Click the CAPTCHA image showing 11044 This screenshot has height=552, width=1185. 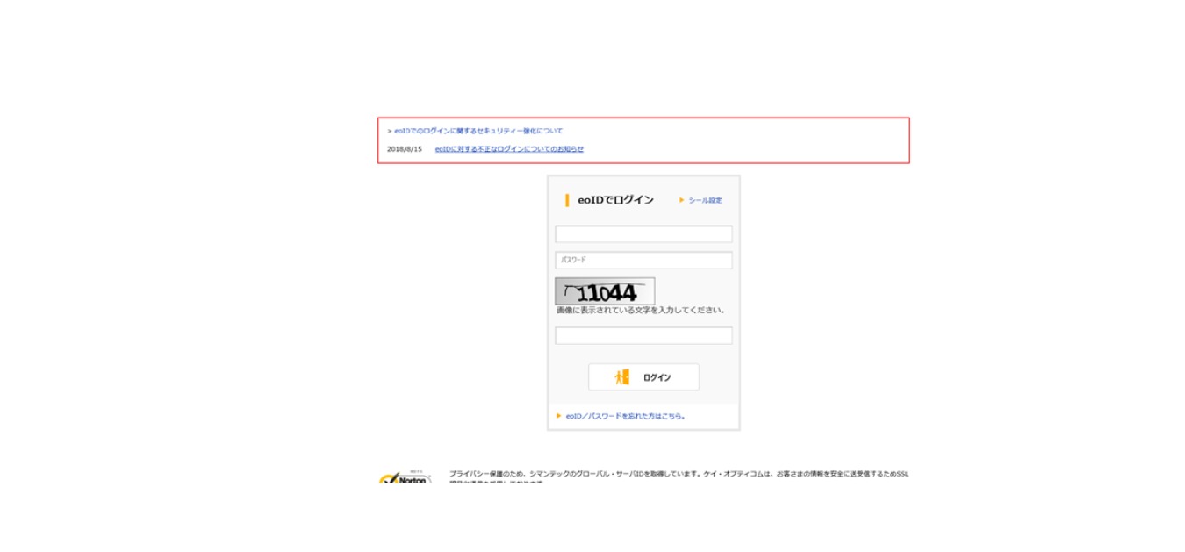pyautogui.click(x=605, y=291)
